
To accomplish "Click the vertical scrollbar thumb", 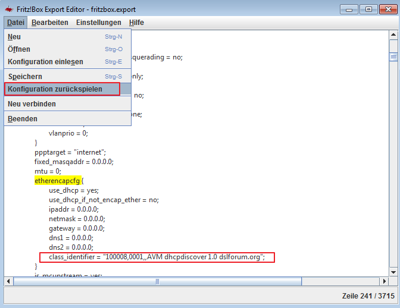I will (x=393, y=57).
